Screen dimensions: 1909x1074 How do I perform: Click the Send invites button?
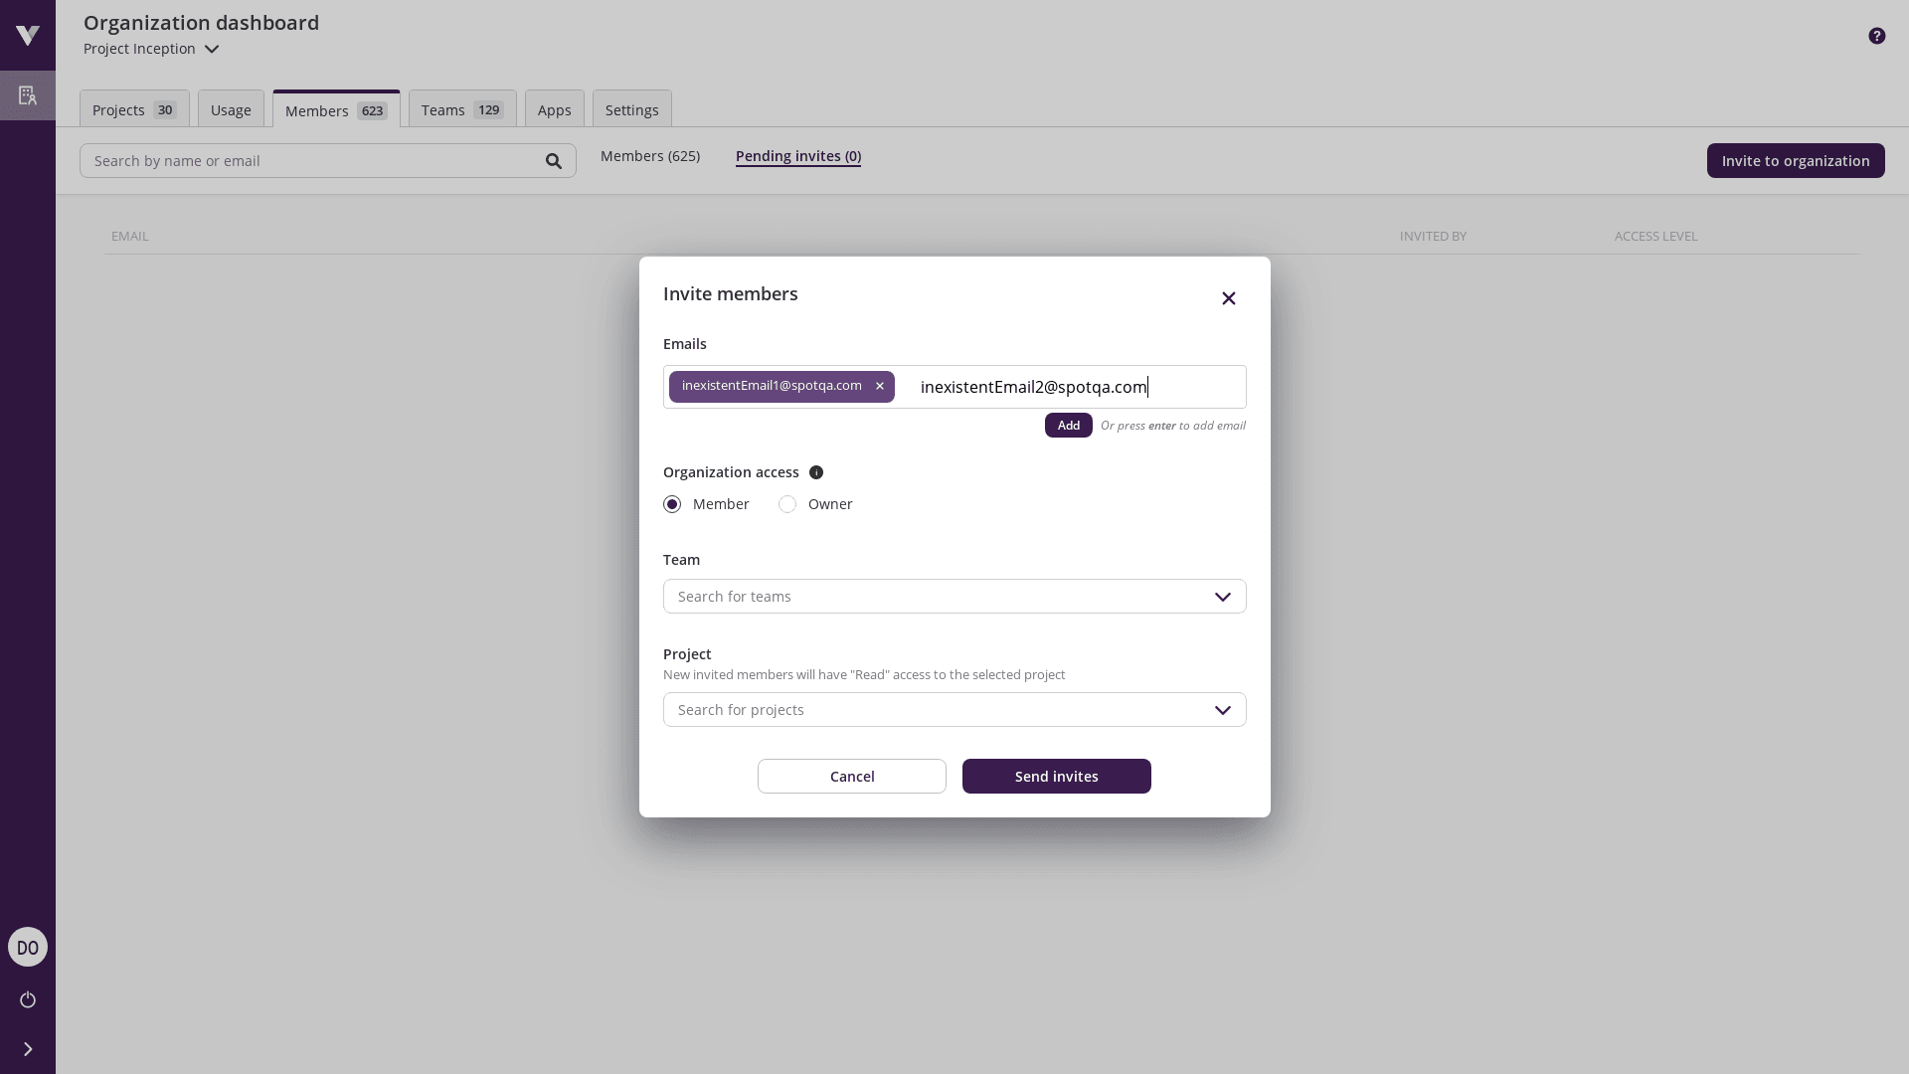point(1056,776)
